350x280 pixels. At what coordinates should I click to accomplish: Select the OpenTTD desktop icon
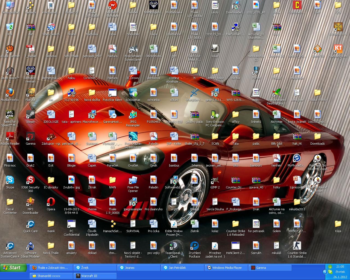coord(317,49)
